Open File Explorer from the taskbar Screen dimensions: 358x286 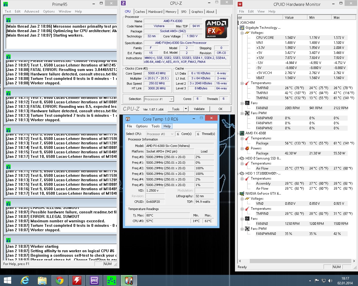click(42, 280)
